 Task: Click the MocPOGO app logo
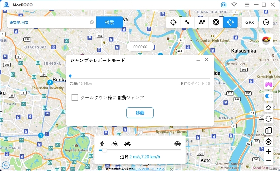pos(7,5)
